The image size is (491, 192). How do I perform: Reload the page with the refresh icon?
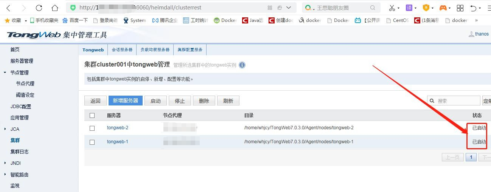tap(39, 8)
